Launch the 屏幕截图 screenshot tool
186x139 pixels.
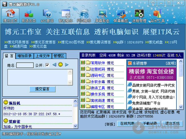121,16
